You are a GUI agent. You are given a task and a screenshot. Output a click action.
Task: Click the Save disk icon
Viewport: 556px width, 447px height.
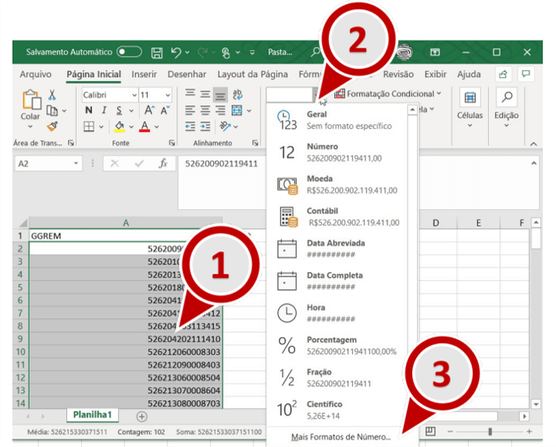click(157, 52)
